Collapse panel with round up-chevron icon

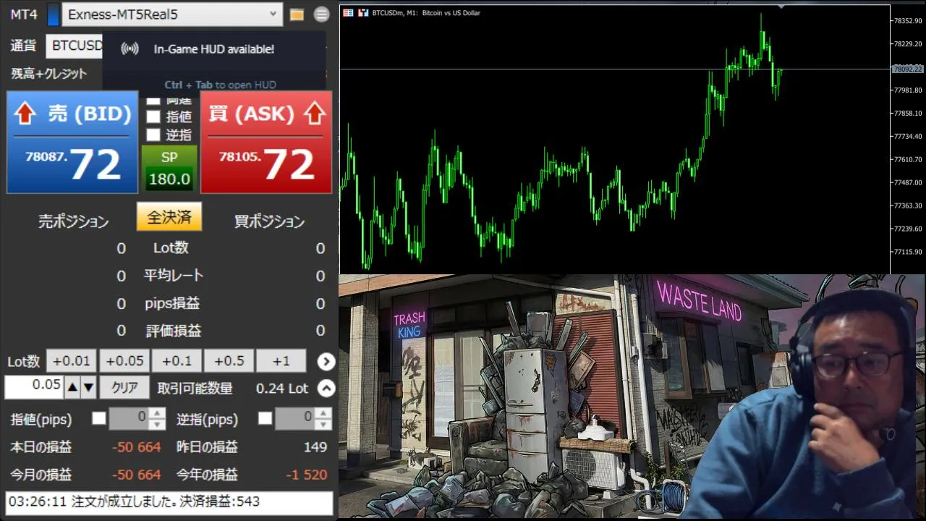pyautogui.click(x=326, y=388)
